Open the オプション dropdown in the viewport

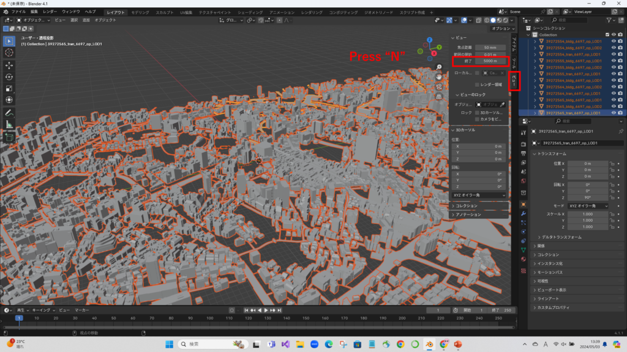point(501,28)
